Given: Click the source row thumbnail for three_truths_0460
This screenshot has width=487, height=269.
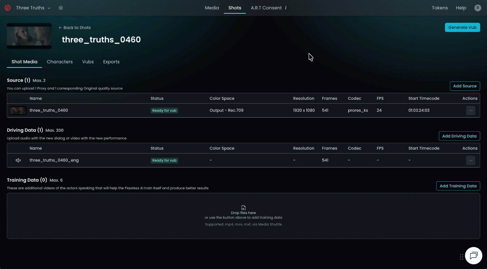Looking at the screenshot, I should pyautogui.click(x=18, y=110).
